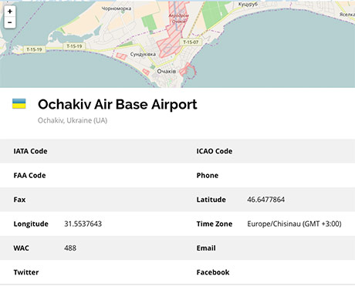Select the longitude value 31.5537643
The height and width of the screenshot is (286, 355).
coord(83,224)
